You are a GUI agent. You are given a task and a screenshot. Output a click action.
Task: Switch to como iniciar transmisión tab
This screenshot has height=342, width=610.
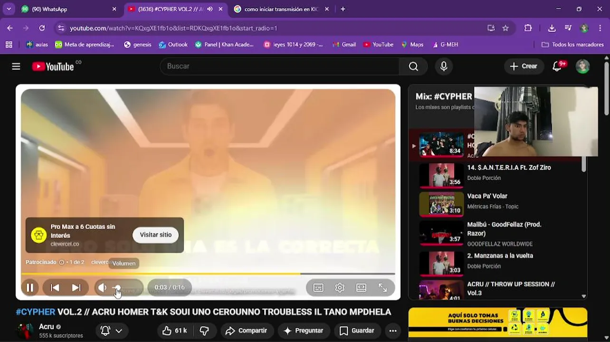282,9
